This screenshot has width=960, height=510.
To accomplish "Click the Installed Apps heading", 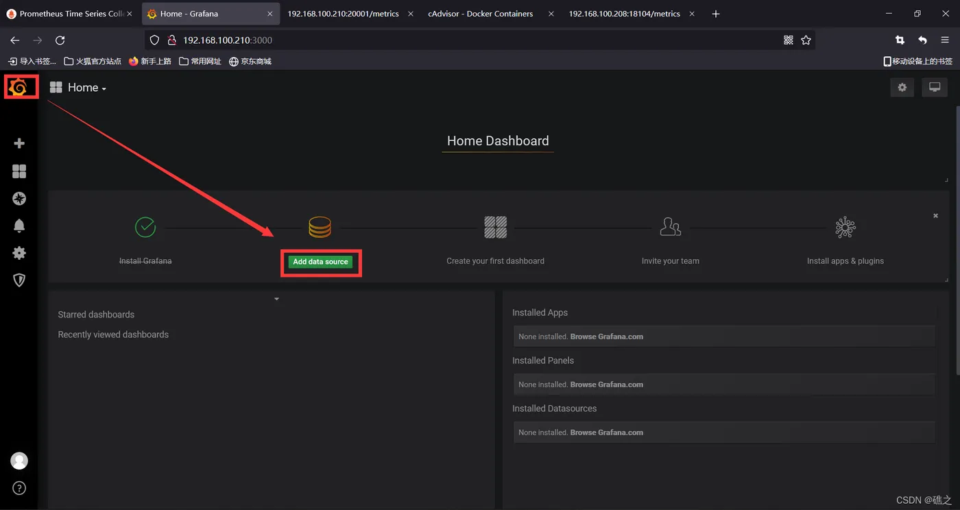I will coord(540,313).
